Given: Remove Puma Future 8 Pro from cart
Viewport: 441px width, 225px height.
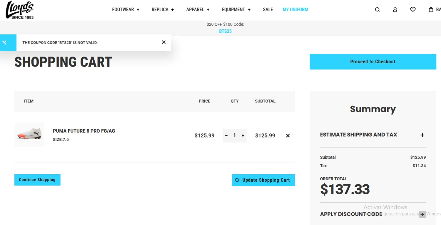Looking at the screenshot, I should [x=288, y=136].
